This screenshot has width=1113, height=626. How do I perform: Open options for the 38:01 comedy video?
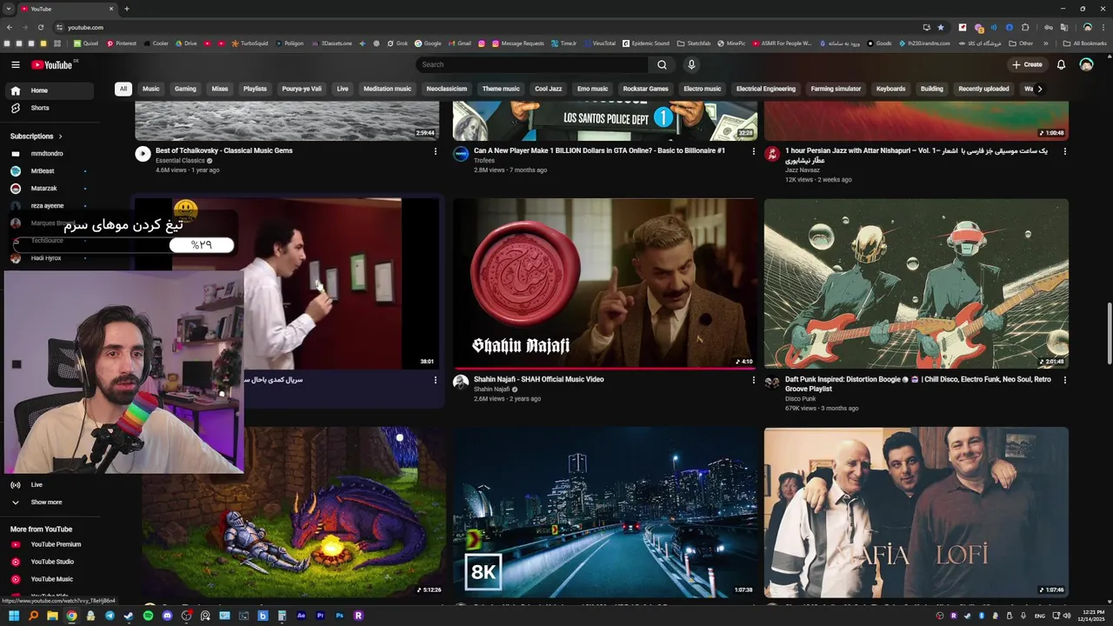click(x=436, y=380)
